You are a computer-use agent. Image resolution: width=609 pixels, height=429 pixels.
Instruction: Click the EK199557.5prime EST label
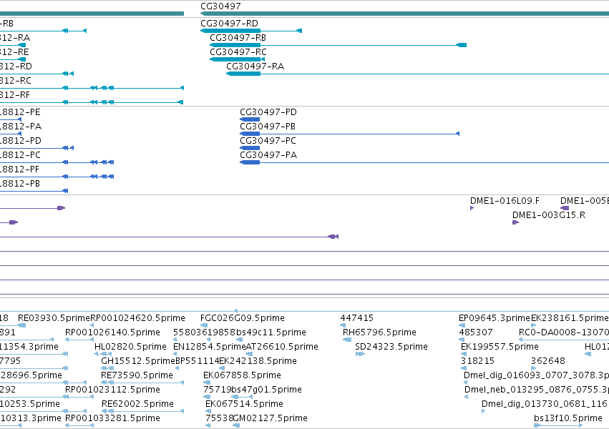tap(500, 347)
